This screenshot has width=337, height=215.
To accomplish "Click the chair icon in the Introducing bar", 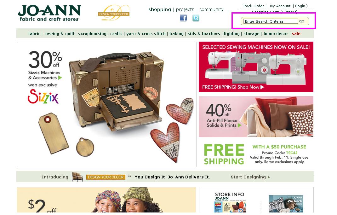I will pos(77,177).
